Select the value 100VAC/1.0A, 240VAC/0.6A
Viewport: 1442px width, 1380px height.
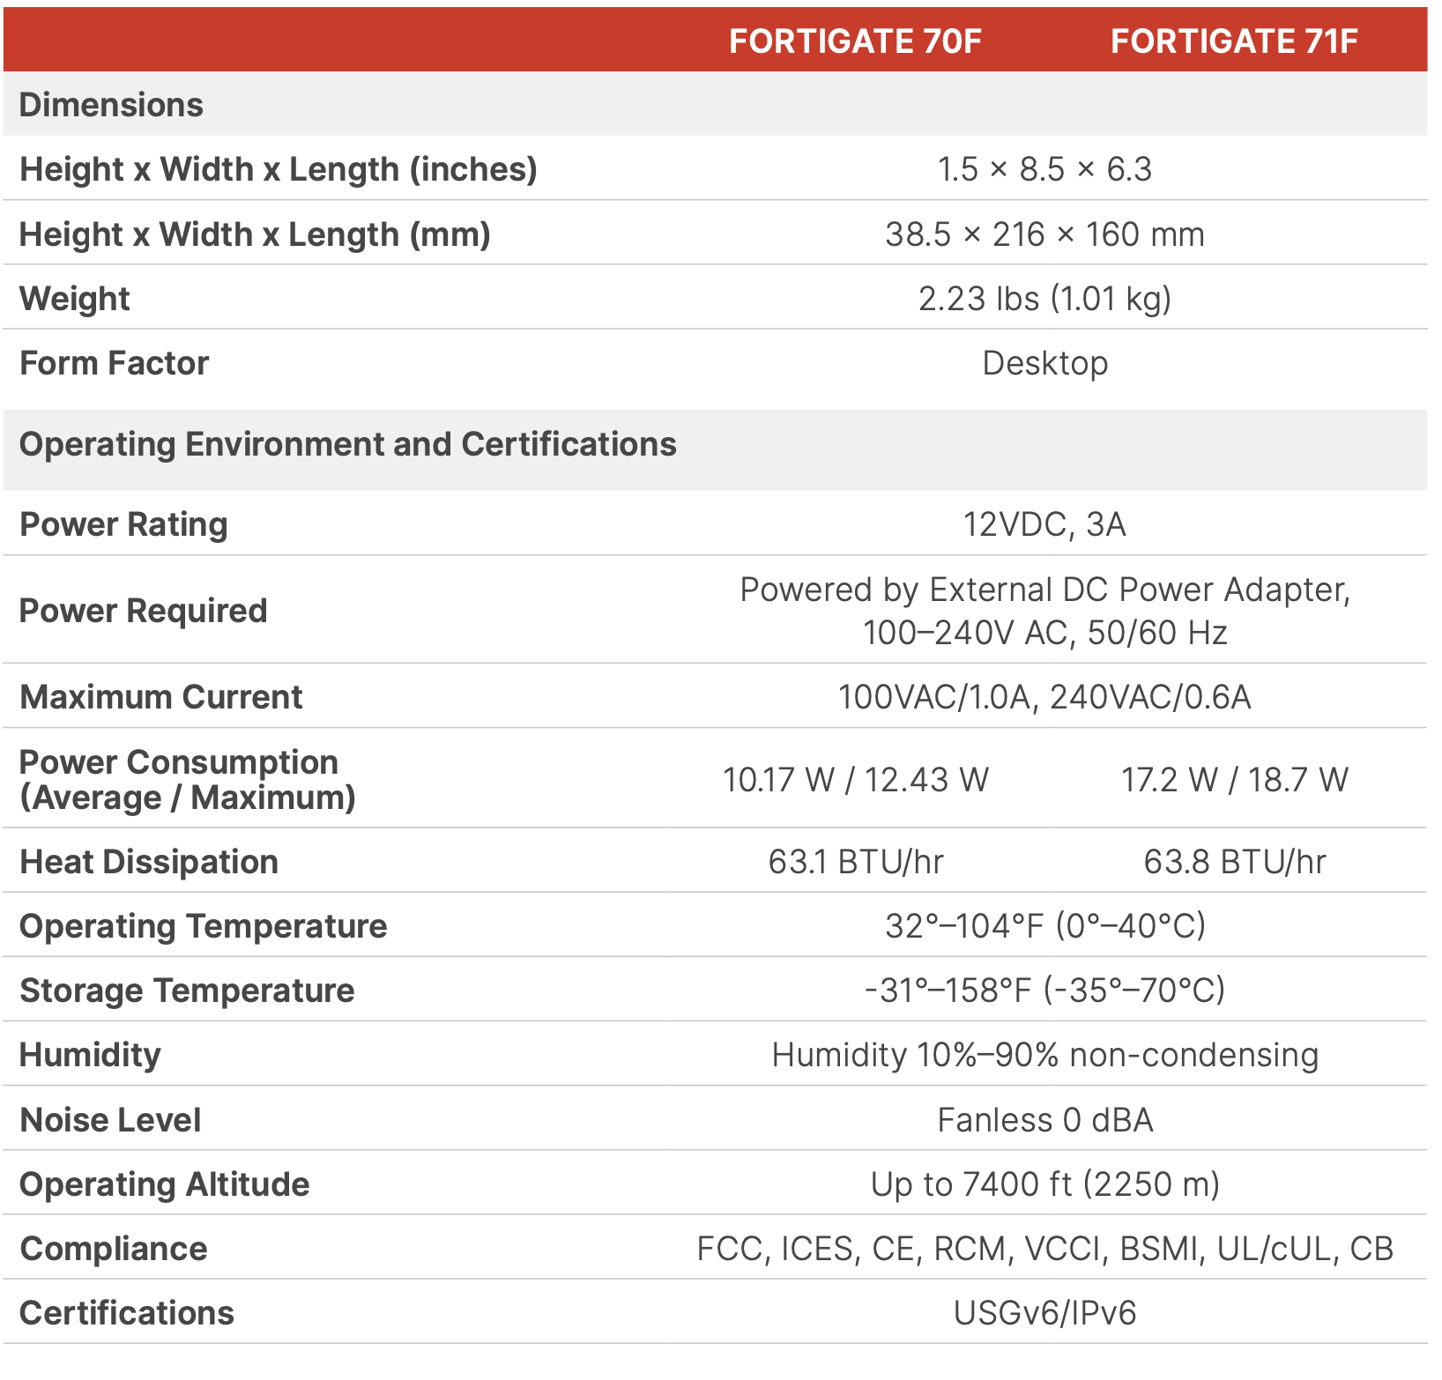[x=1044, y=697]
